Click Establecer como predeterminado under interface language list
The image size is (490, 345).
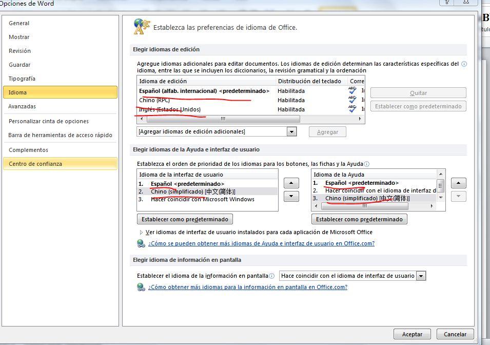(x=185, y=219)
